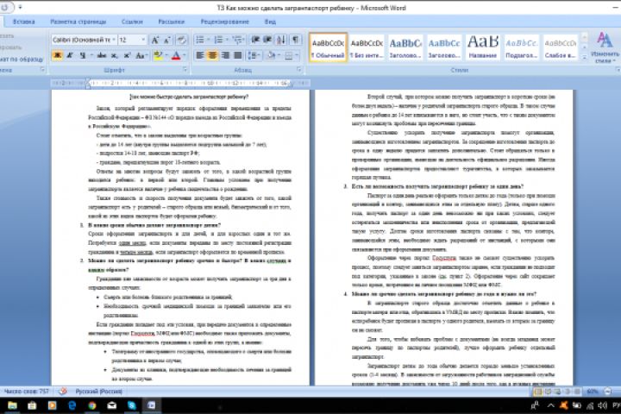621x414 pixels.
Task: Open the change case Aa dropdown
Action: pos(141,55)
